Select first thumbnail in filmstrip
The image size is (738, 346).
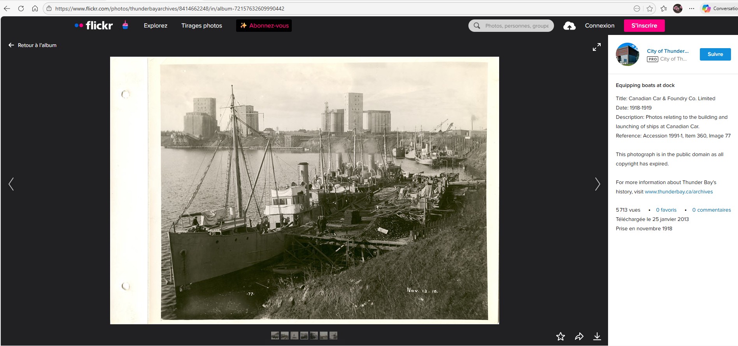[x=275, y=336]
